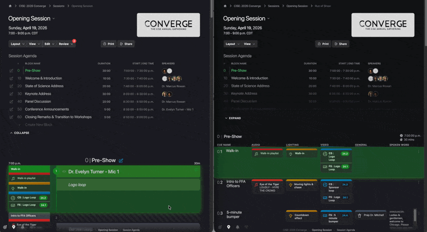Toggle edit checkbox icon for Pre-Show row
427x232 pixels.
[11, 71]
